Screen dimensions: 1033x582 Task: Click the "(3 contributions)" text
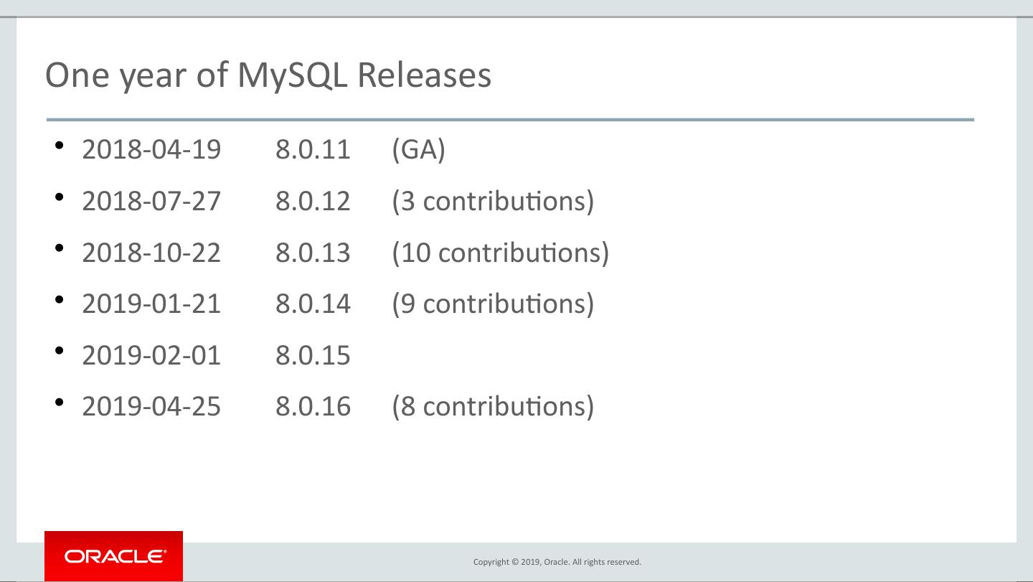pos(493,202)
